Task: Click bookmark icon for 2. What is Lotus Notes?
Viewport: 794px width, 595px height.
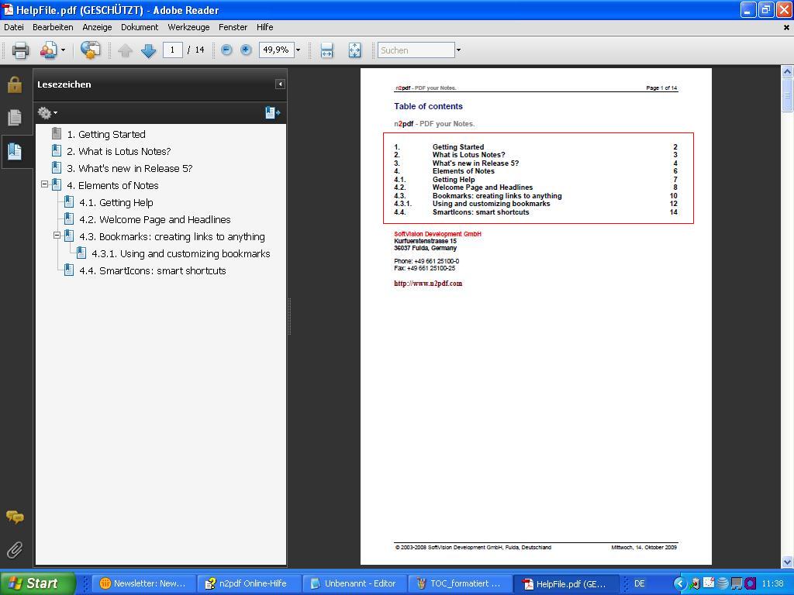Action: (x=57, y=151)
